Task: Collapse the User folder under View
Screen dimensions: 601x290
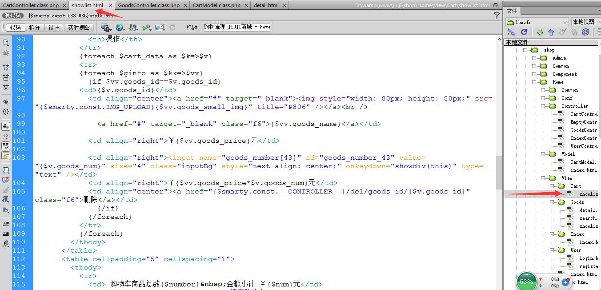Action: [x=552, y=250]
